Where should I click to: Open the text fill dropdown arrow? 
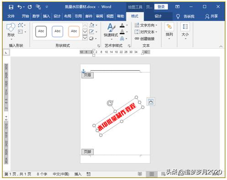coord(127,25)
